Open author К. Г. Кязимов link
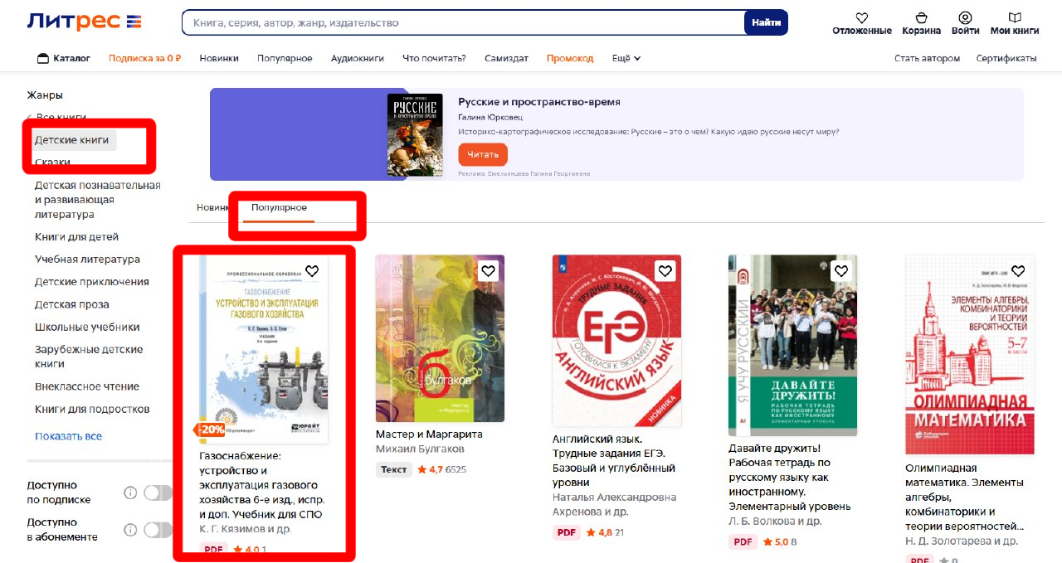Screen dimensions: 1062x563 [x=246, y=528]
